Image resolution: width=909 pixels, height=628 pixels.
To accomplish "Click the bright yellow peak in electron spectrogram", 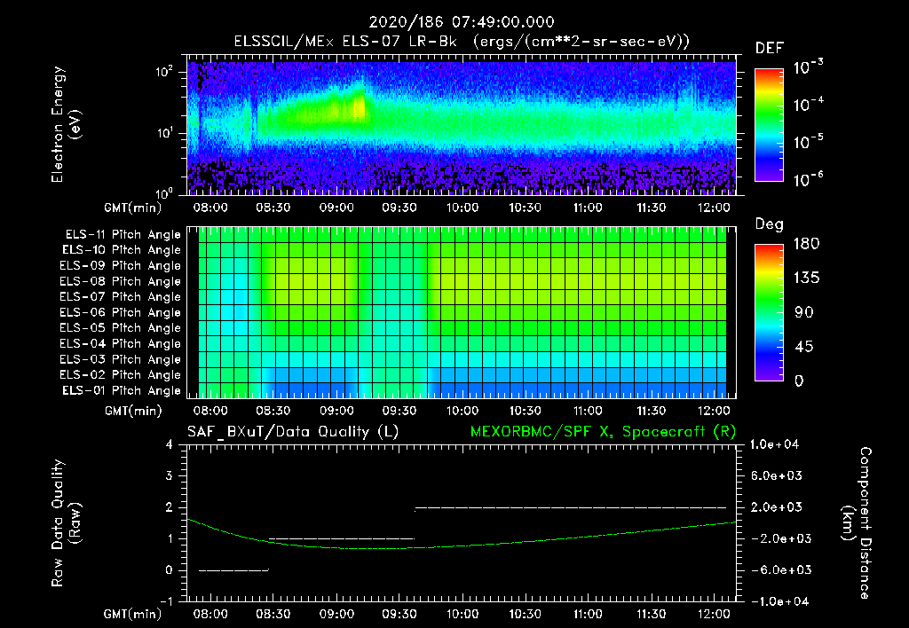I will pos(360,107).
